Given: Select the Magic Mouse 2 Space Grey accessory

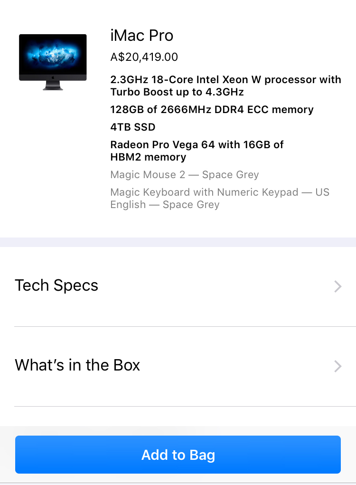Looking at the screenshot, I should [x=185, y=175].
